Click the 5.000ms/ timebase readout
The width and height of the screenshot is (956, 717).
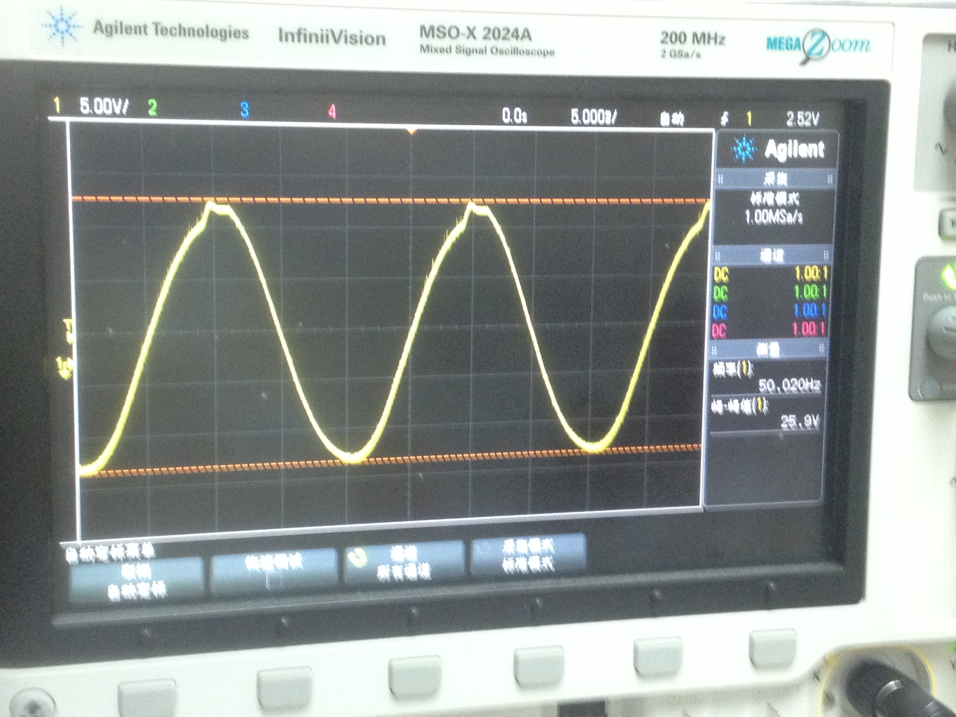(x=593, y=117)
